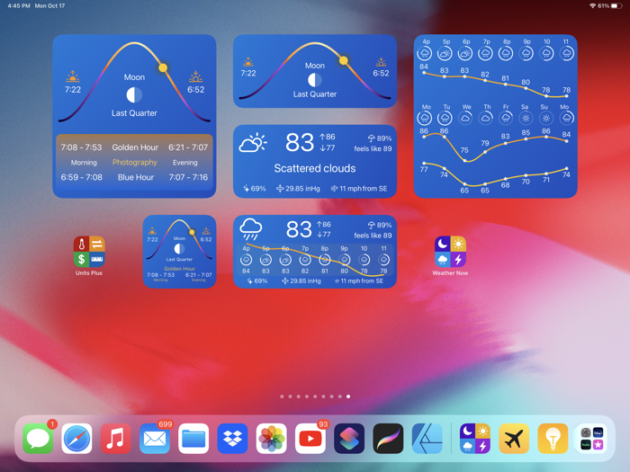Image resolution: width=630 pixels, height=472 pixels.
Task: Tap sun marker on medium sun-path widget
Action: 344,60
